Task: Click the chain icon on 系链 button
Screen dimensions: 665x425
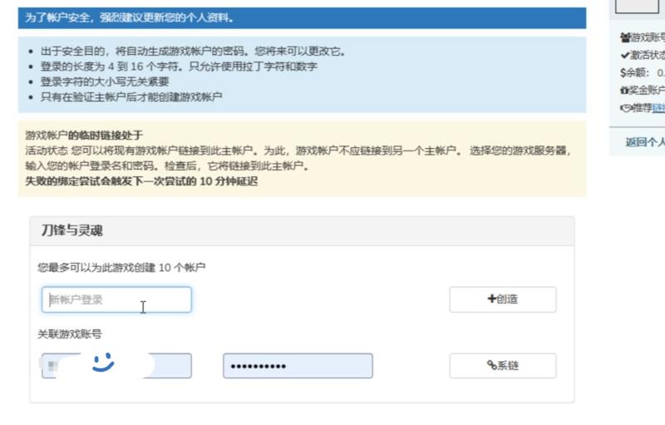Action: coord(491,365)
